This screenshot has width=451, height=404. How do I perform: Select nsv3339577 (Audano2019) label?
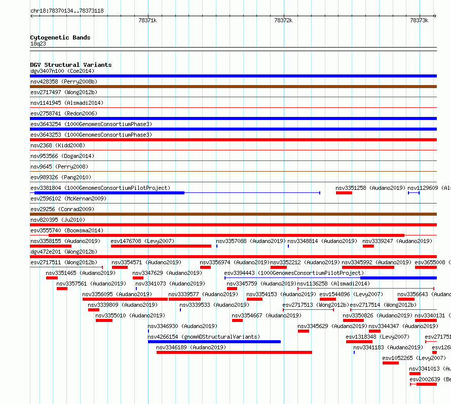(203, 294)
